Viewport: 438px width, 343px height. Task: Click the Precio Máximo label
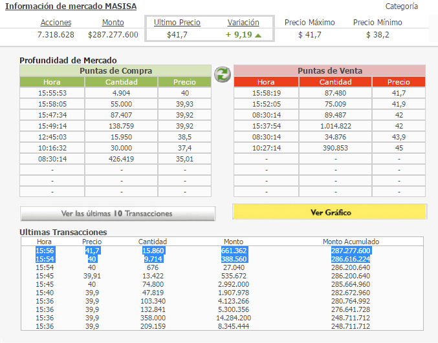(309, 23)
